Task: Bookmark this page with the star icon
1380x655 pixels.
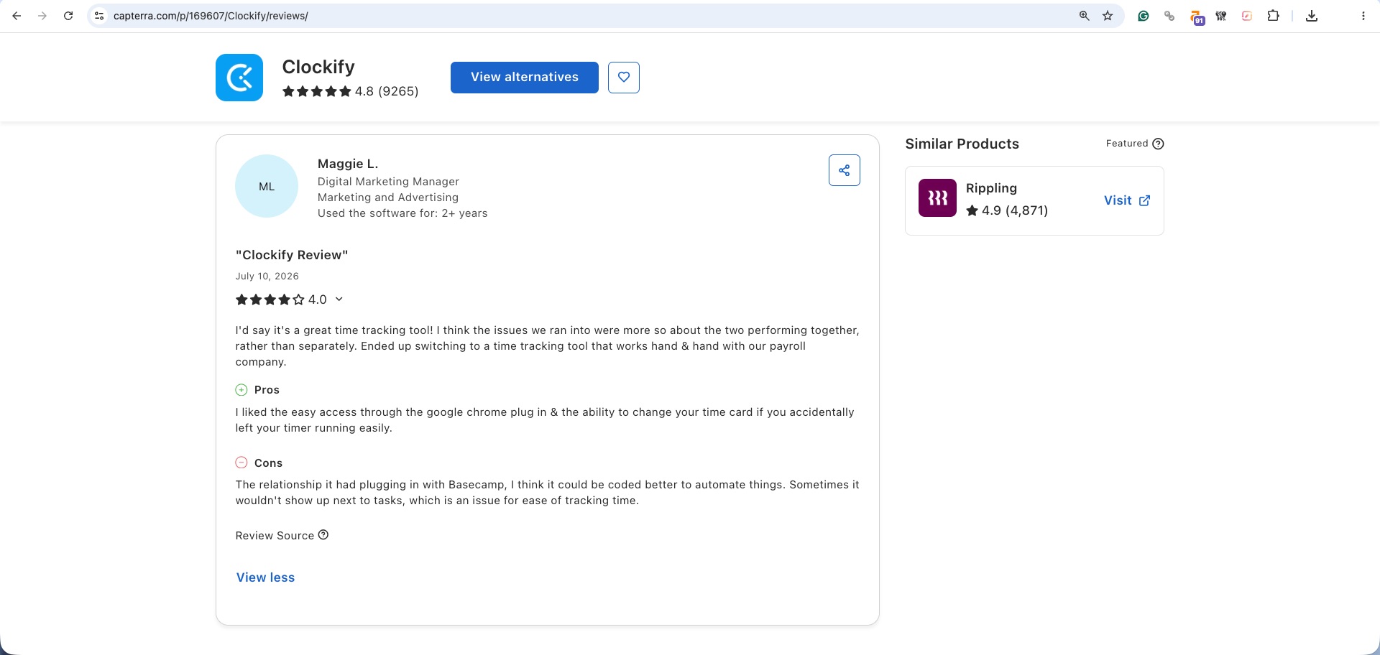Action: 1108,16
